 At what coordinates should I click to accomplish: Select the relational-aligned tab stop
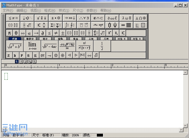pyautogui.click(x=30, y=62)
